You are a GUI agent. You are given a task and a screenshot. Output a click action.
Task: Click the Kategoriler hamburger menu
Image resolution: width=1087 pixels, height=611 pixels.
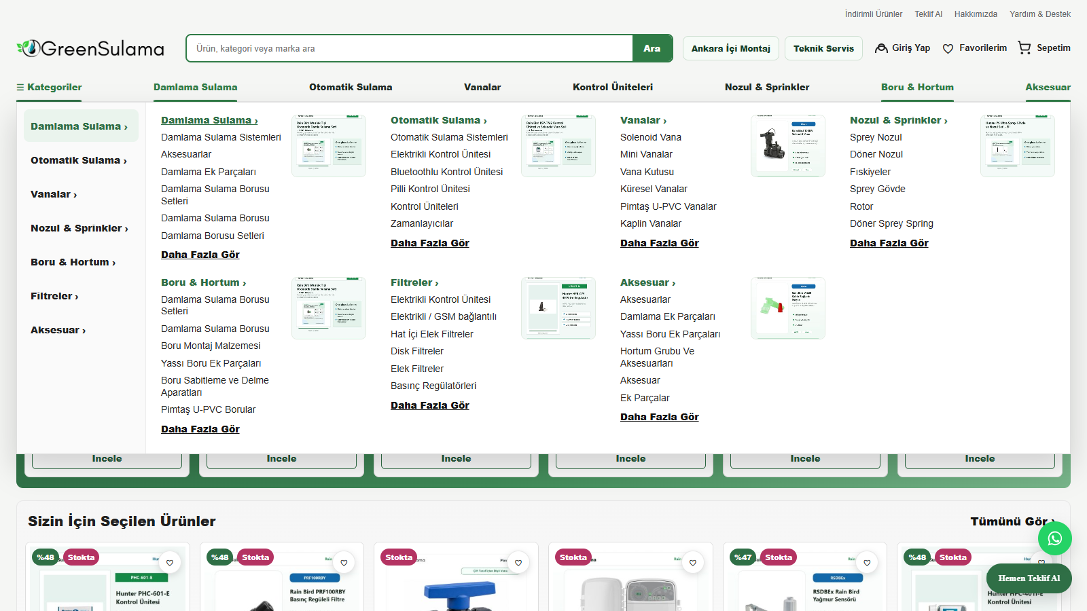click(x=20, y=88)
